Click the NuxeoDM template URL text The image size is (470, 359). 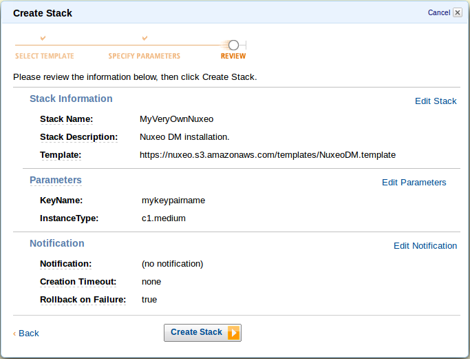[268, 155]
